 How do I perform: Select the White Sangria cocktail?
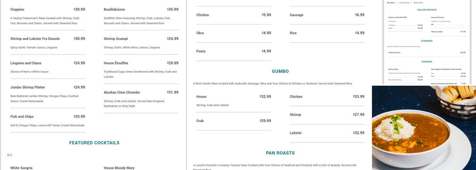click(x=21, y=168)
